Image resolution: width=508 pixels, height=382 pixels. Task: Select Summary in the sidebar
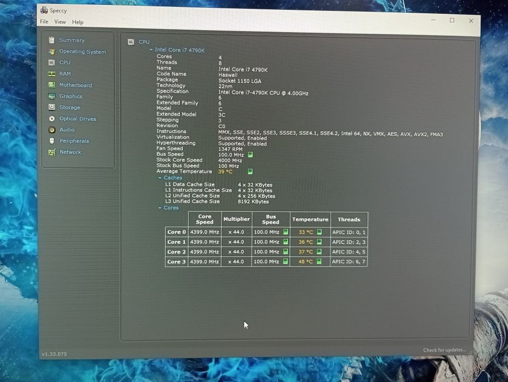tap(72, 40)
